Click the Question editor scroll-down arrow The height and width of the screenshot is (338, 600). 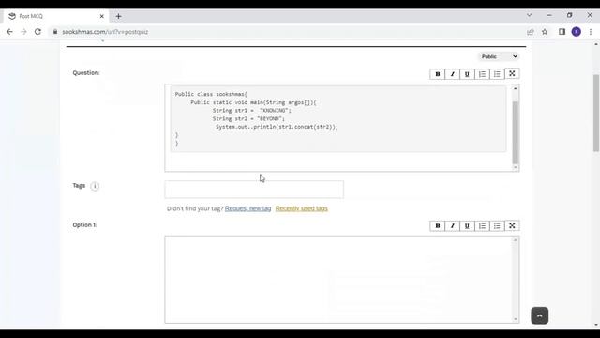click(515, 167)
